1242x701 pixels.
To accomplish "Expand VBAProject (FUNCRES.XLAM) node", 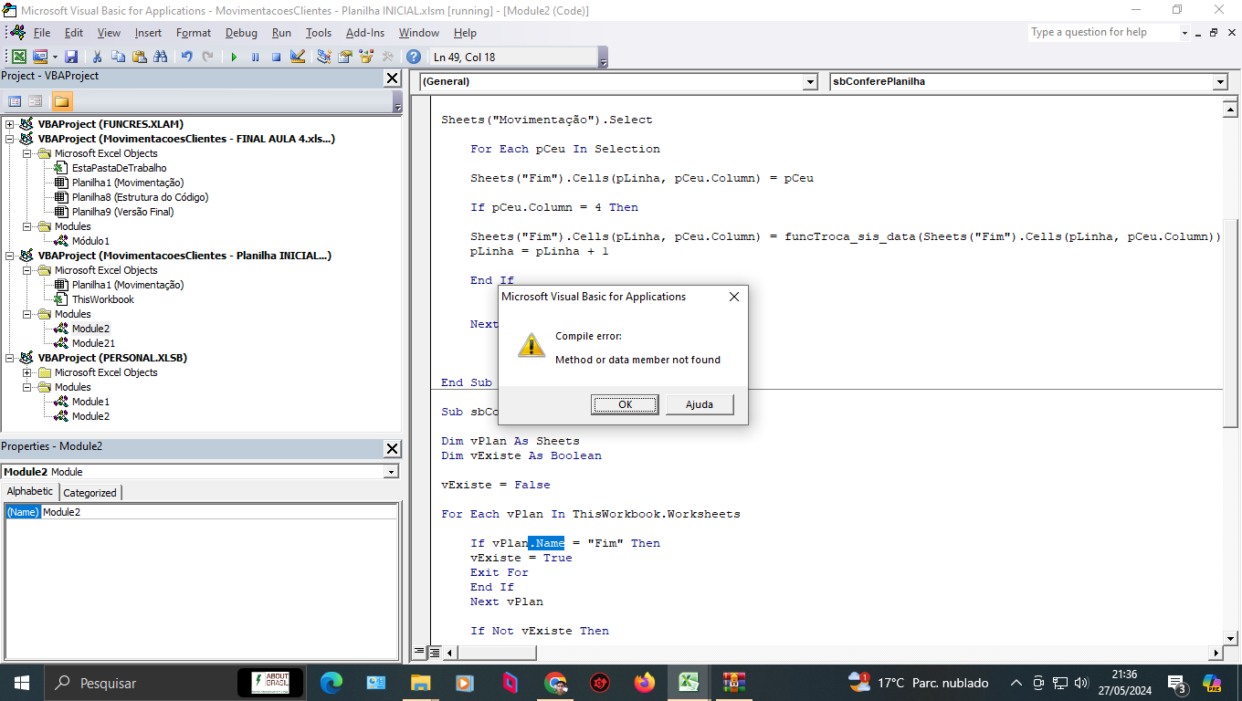I will tap(10, 124).
